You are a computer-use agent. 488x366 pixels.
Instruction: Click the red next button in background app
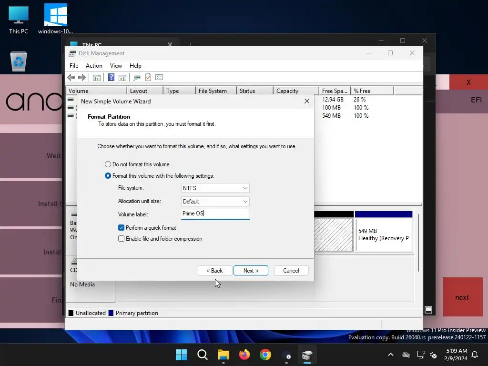click(462, 297)
